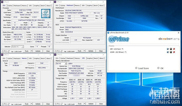This screenshot has height=106, width=182.
Task: Click the Close button in the SPD-tab window
Action: point(101,104)
